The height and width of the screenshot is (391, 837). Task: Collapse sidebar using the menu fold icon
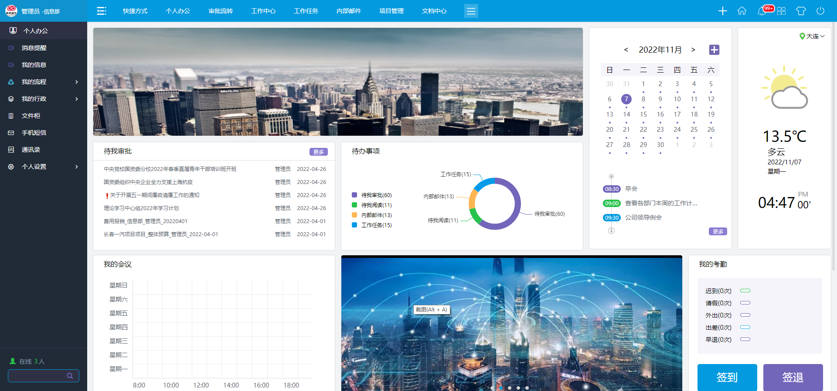coord(102,11)
